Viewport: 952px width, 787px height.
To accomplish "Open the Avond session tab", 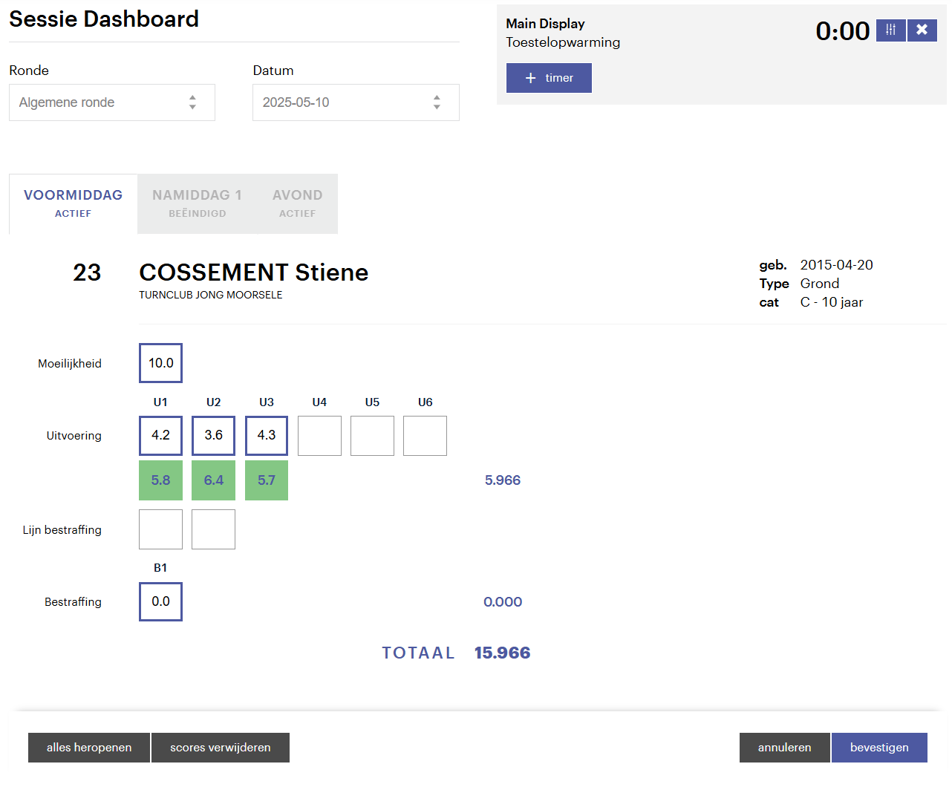I will coord(297,203).
